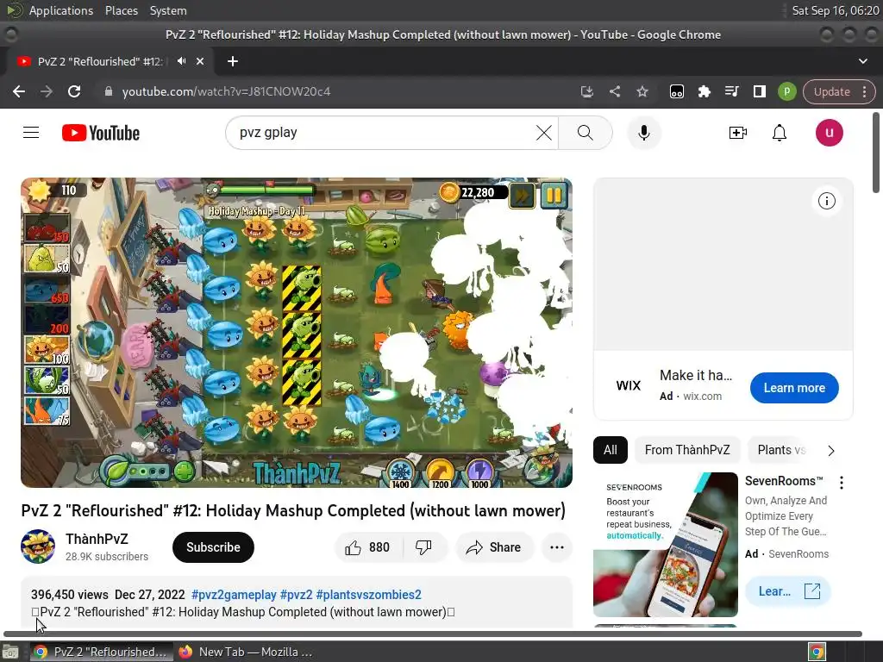The height and width of the screenshot is (662, 883).
Task: Open the #plantsvszombies2 hashtag
Action: [368, 595]
